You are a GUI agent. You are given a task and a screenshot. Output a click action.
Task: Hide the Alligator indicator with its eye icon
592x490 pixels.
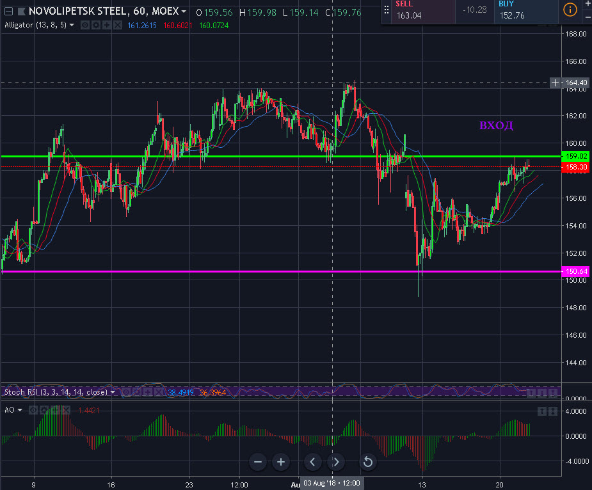coord(85,26)
